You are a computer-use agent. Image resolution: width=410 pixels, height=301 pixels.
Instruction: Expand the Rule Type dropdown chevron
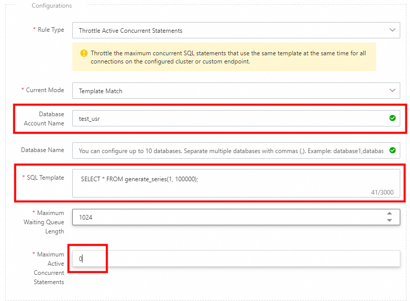[x=393, y=30]
